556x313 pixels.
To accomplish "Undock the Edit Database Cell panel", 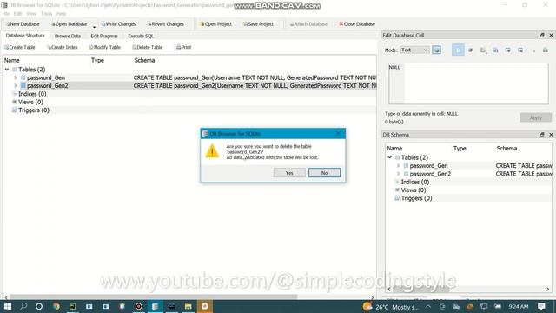I will 542,35.
